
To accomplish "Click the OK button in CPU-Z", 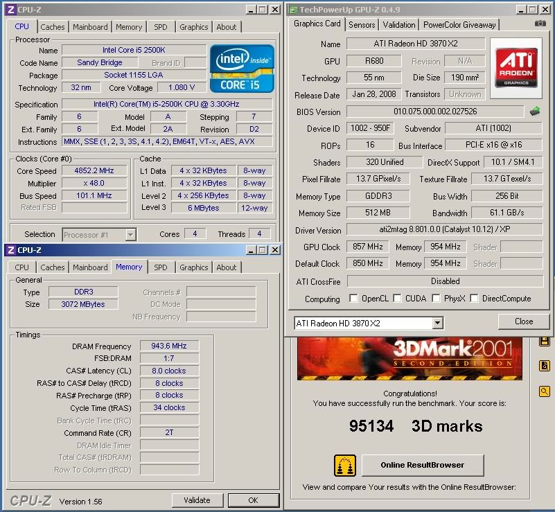I will pos(253,500).
